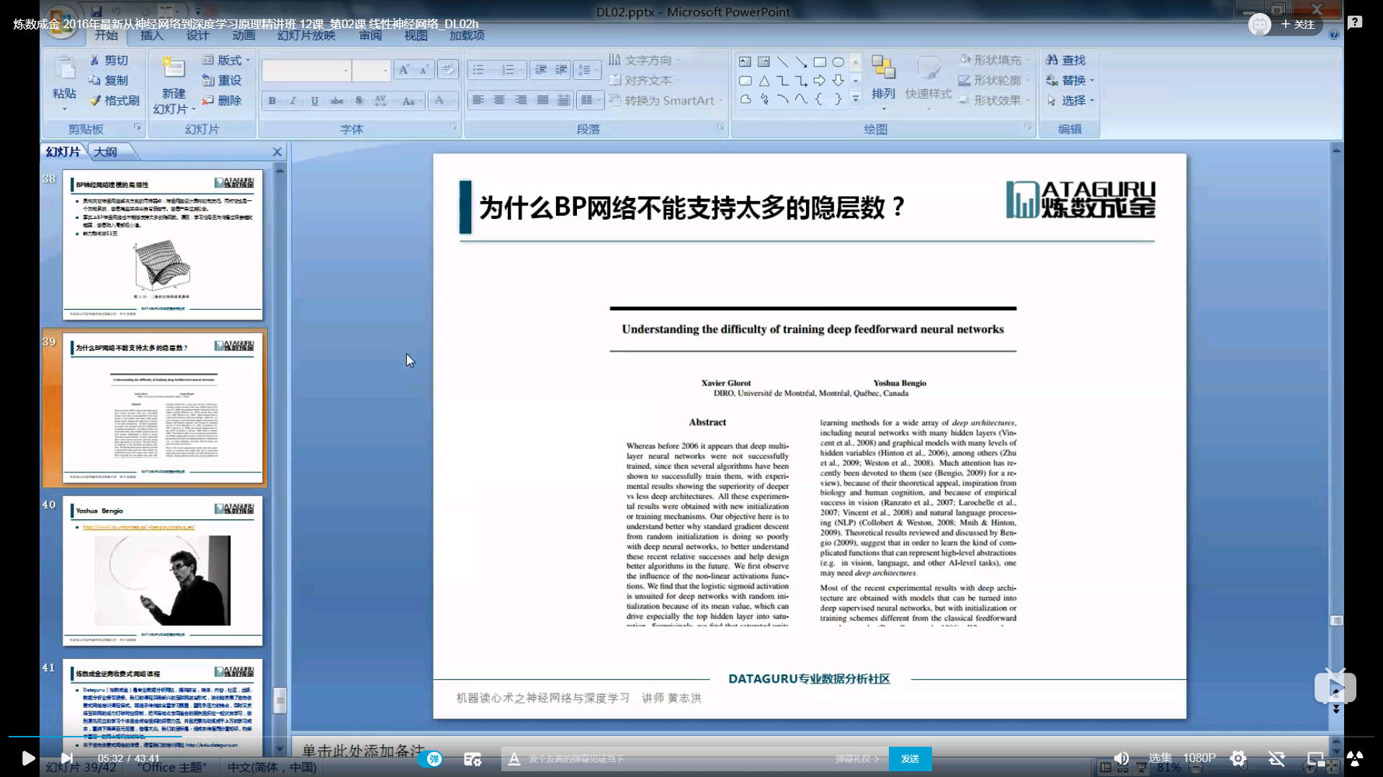Switch to the Review (审阅) ribbon tab
Image resolution: width=1383 pixels, height=777 pixels.
click(370, 35)
